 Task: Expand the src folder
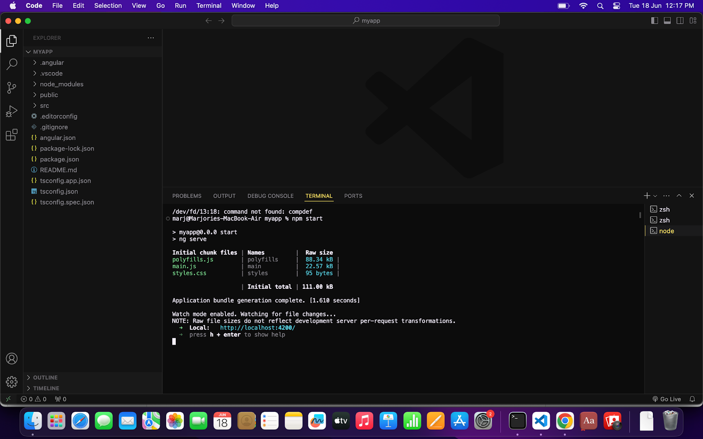(44, 106)
